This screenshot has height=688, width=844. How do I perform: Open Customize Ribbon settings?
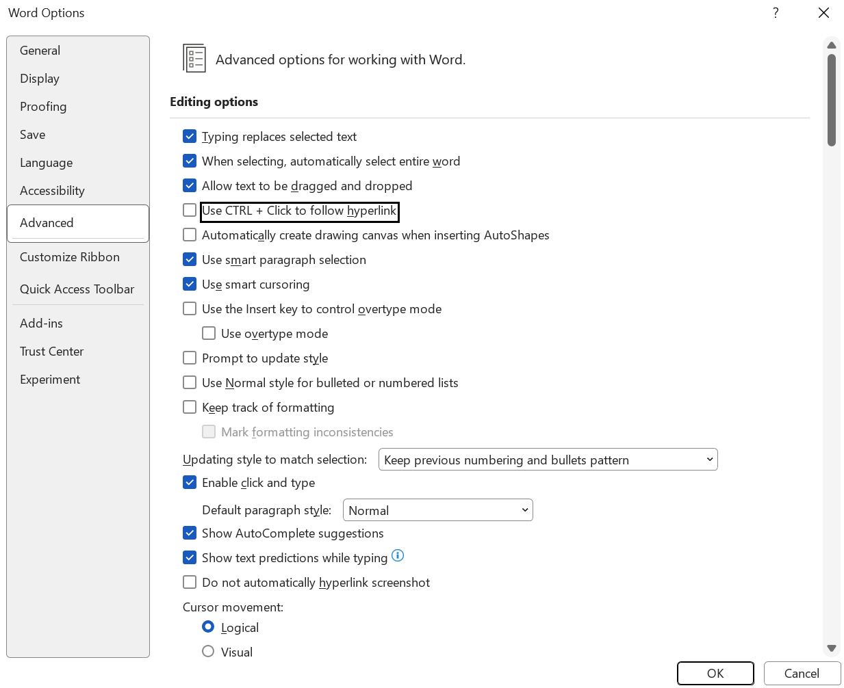point(78,257)
